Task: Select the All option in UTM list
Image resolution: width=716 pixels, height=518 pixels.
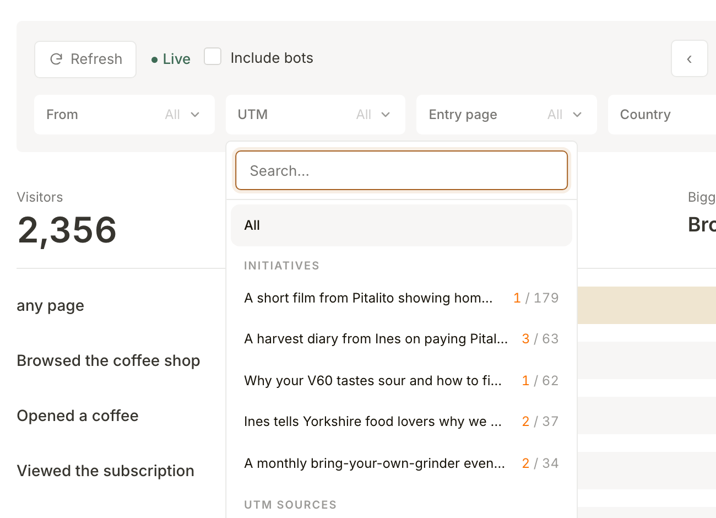Action: tap(402, 225)
